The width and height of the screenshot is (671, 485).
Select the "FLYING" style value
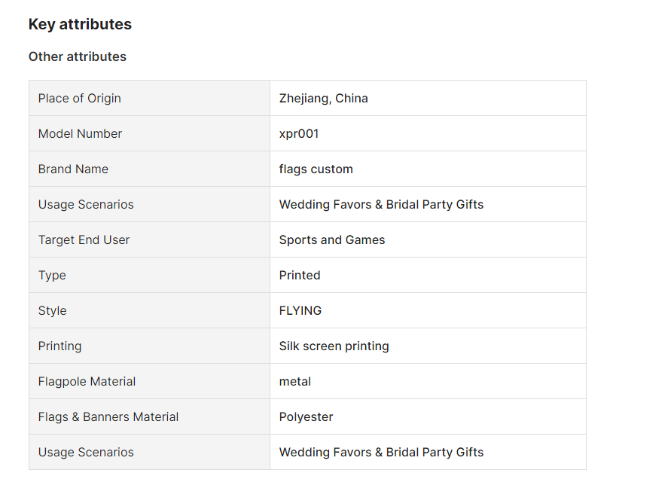coord(300,310)
